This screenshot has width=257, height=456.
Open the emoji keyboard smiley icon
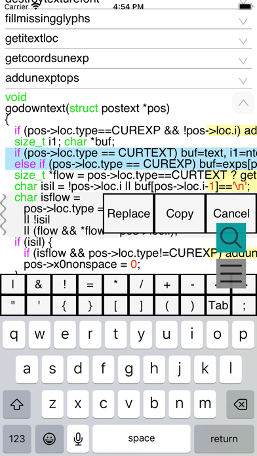pos(49,438)
